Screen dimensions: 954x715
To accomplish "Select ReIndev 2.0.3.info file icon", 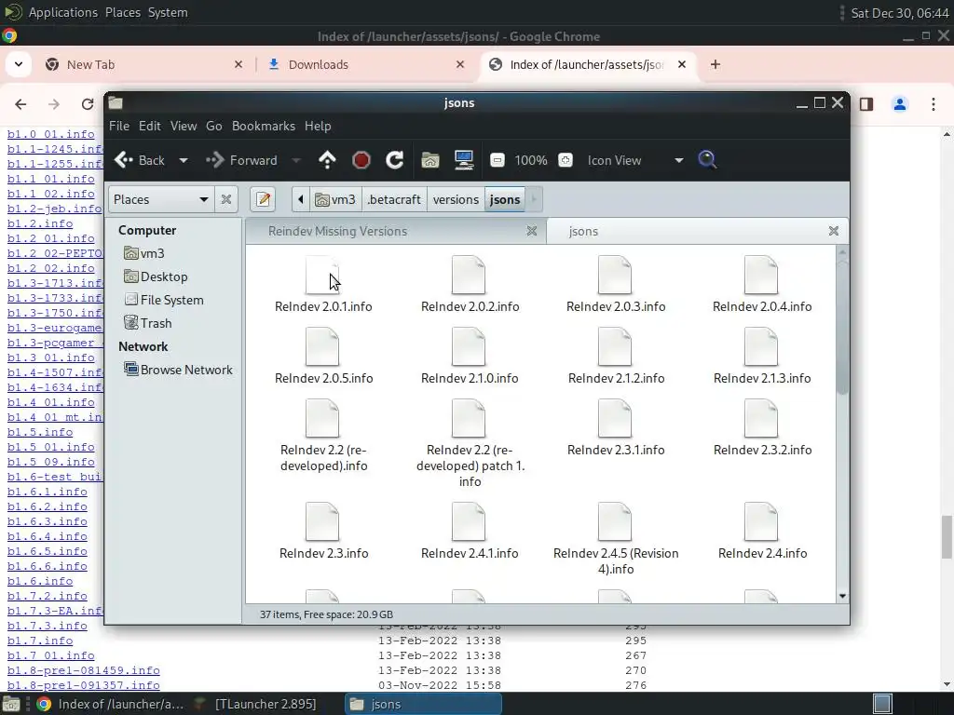I will pyautogui.click(x=615, y=275).
